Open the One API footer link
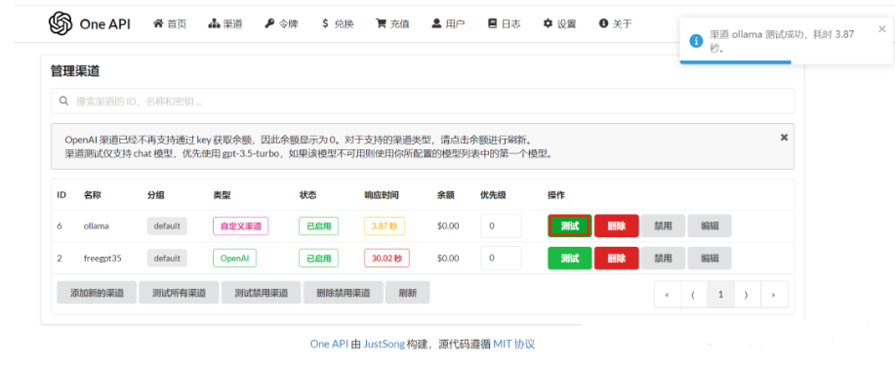The width and height of the screenshot is (895, 367). (329, 344)
